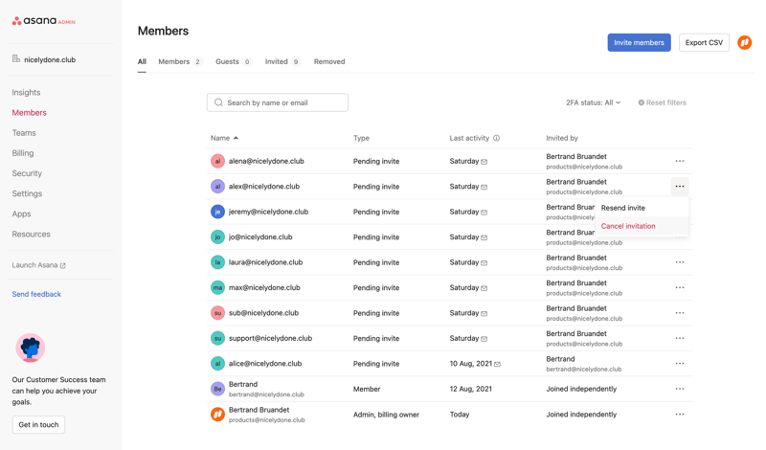Open the orange user profile avatar
The width and height of the screenshot is (766, 450).
tap(744, 42)
